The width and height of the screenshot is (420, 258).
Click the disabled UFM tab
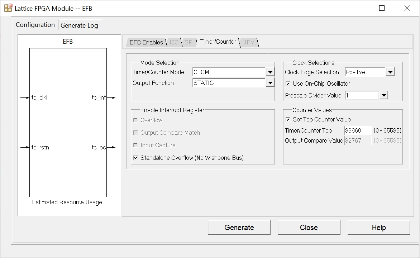(x=249, y=42)
